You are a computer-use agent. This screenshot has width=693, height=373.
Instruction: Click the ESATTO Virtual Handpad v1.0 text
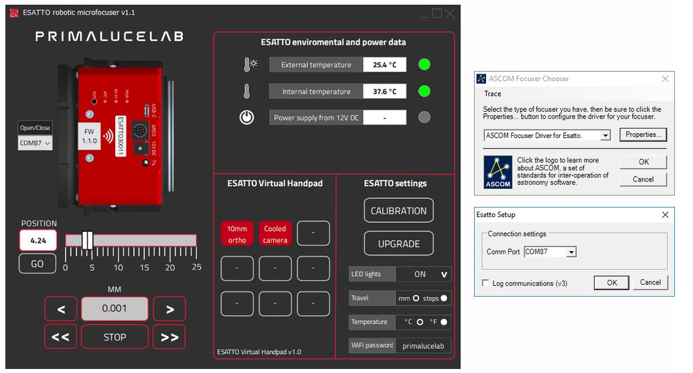tap(259, 352)
